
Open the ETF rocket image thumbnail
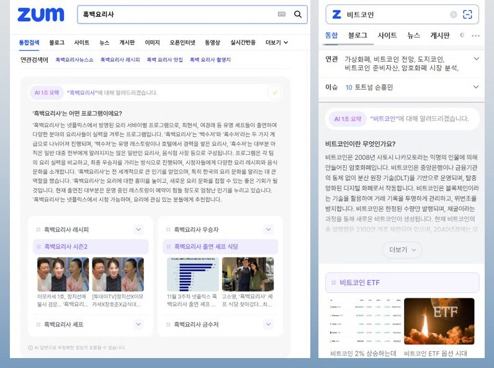pyautogui.click(x=439, y=321)
